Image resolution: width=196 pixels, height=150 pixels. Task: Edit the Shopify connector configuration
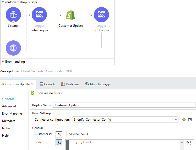tap(190, 120)
